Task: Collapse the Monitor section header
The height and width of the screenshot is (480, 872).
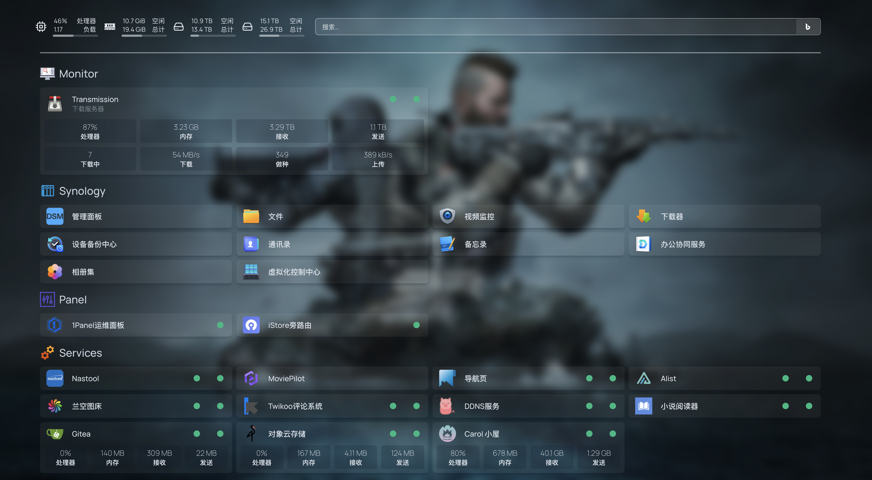Action: (79, 74)
